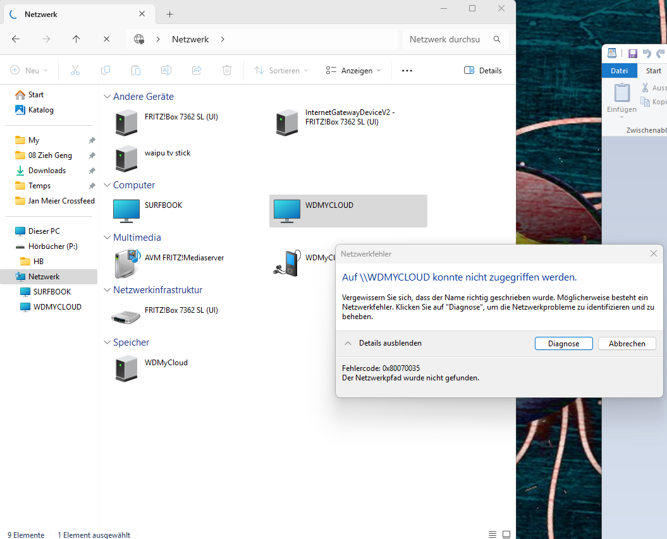Select Hörbücher (P:) drive
The image size is (667, 539).
click(x=47, y=246)
